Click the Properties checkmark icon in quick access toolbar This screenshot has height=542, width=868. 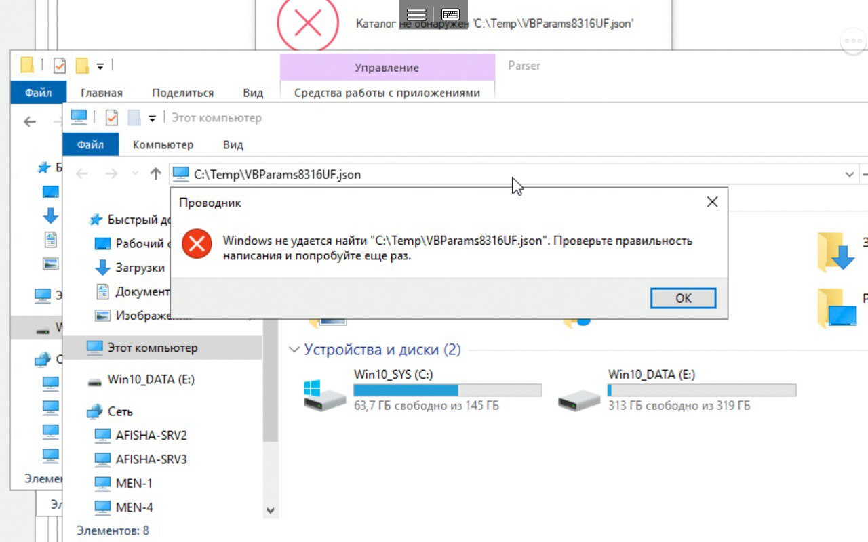point(112,118)
